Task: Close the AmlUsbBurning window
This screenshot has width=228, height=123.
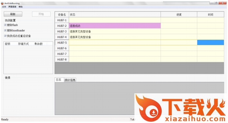Action: [x=222, y=3]
